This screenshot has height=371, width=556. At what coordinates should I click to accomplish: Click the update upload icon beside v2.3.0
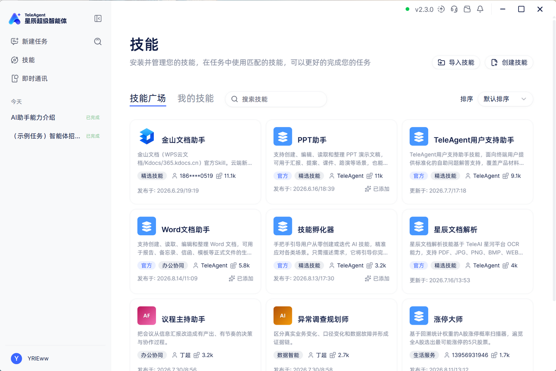pos(441,9)
